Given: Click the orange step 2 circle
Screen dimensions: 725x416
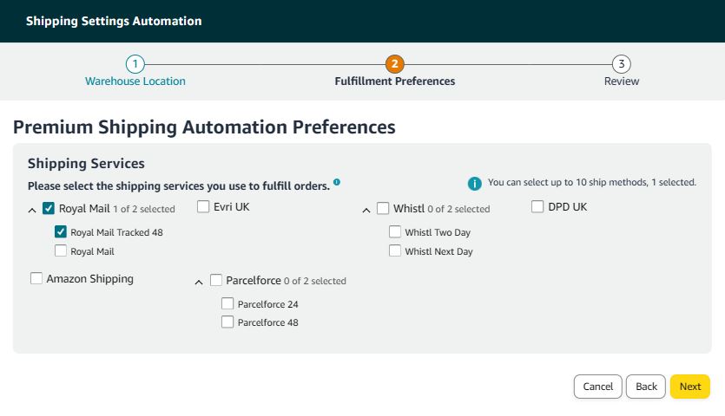Looking at the screenshot, I should 394,64.
